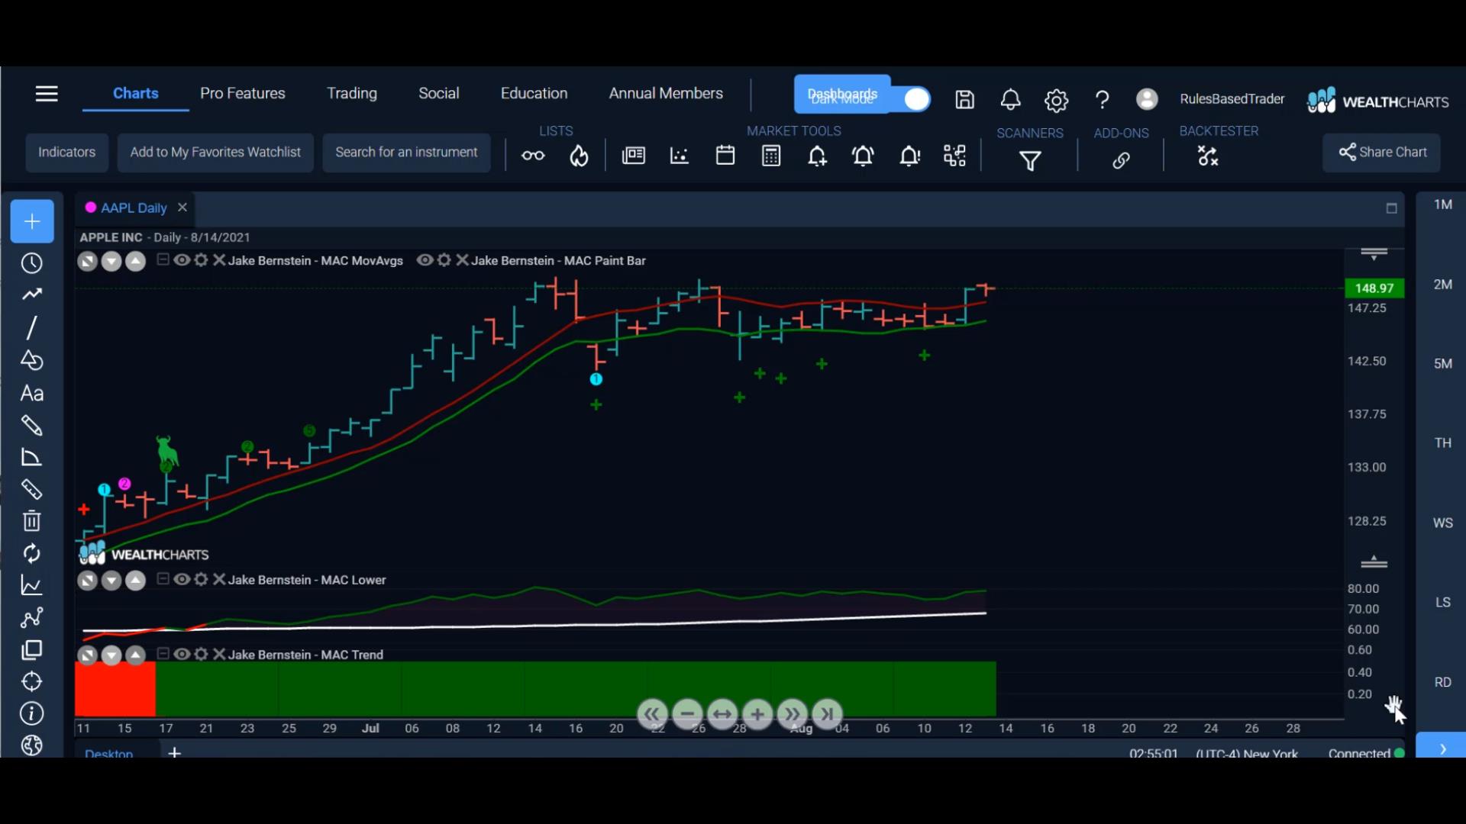Open notifications bell in top bar
This screenshot has width=1466, height=824.
pos(1010,100)
